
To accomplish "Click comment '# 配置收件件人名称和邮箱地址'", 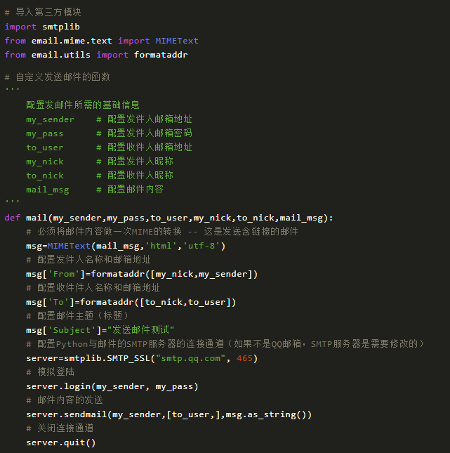I will pyautogui.click(x=93, y=287).
